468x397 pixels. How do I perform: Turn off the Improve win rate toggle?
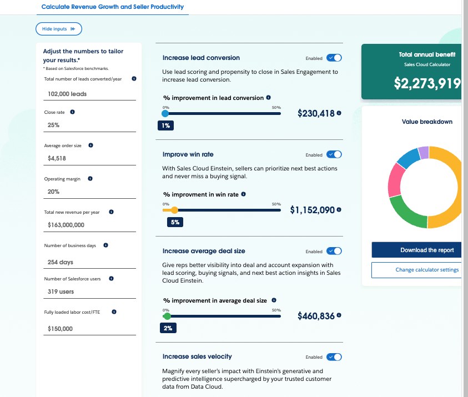point(334,154)
